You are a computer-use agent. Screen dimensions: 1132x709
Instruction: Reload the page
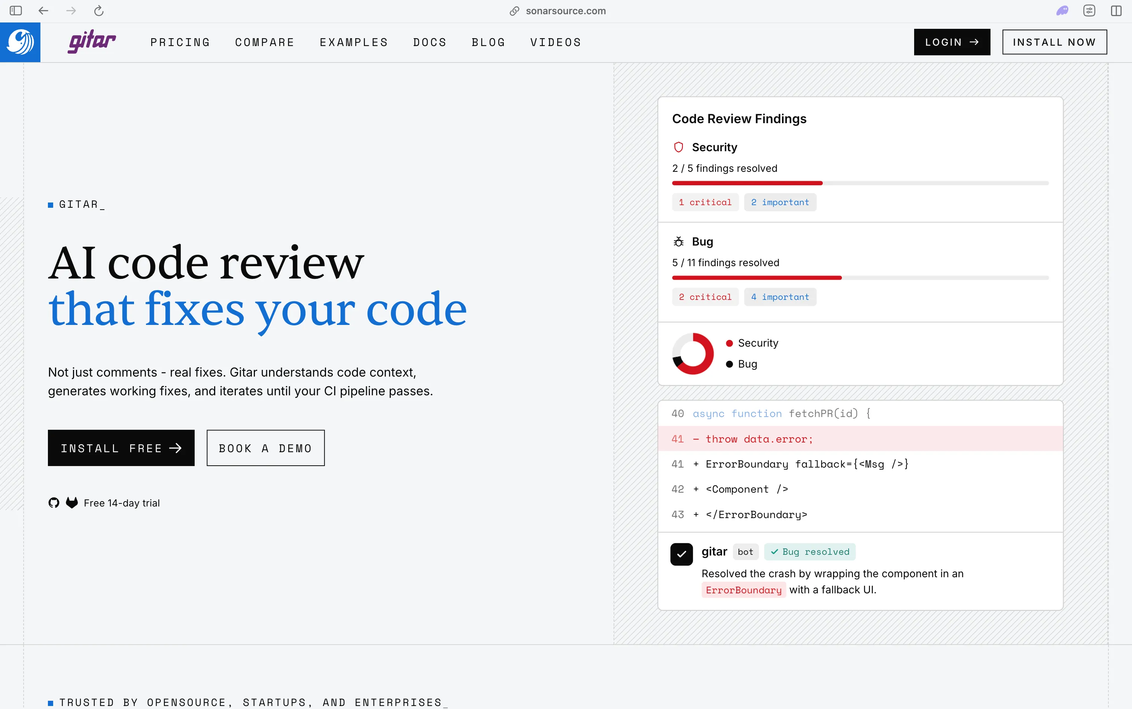[x=98, y=11]
